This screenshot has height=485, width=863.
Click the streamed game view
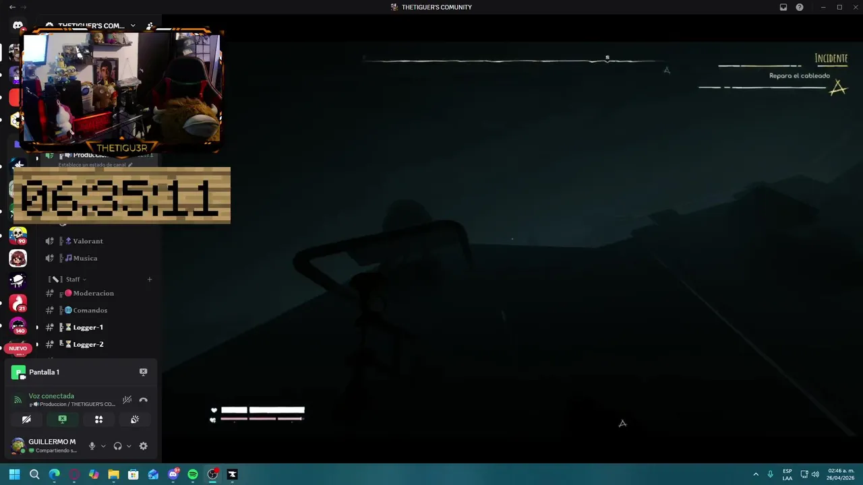[512, 239]
